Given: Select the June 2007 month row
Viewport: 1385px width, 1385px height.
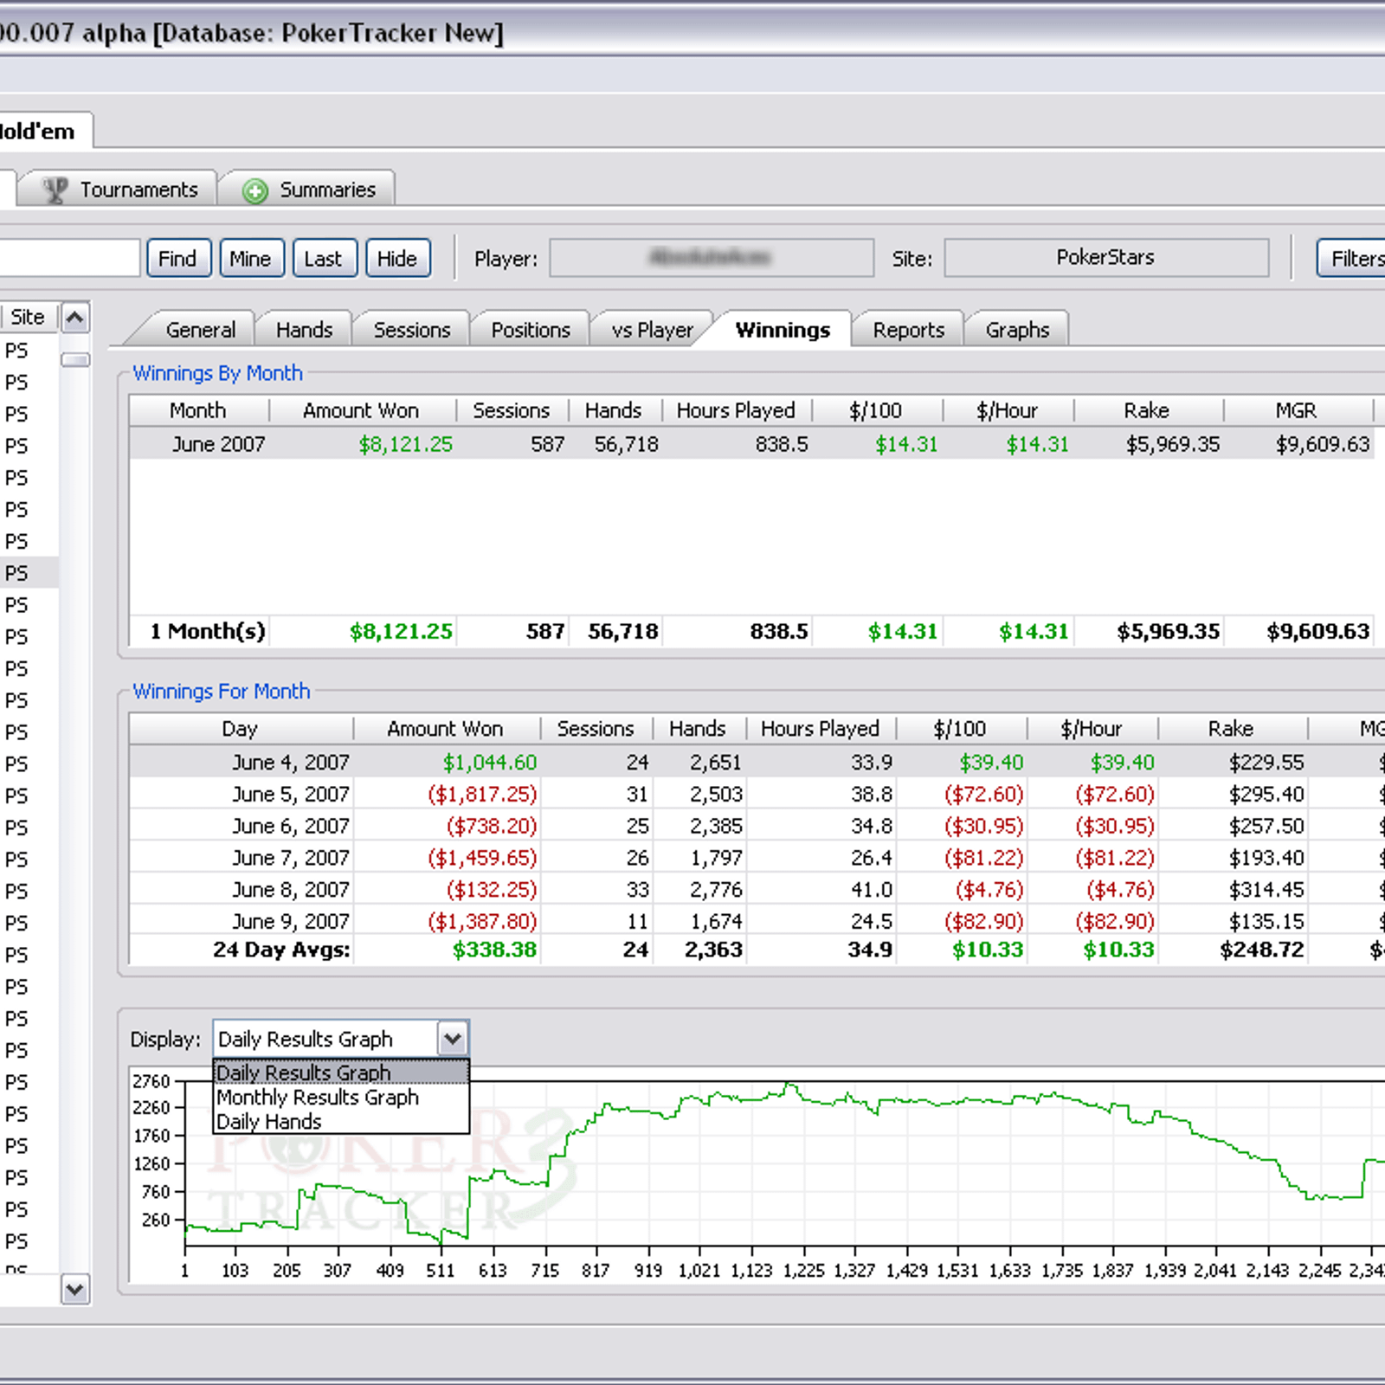Looking at the screenshot, I should coord(751,444).
